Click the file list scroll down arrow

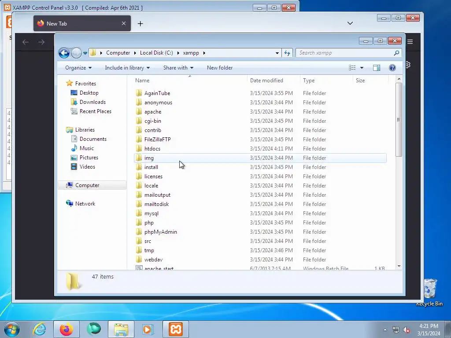pos(399,266)
